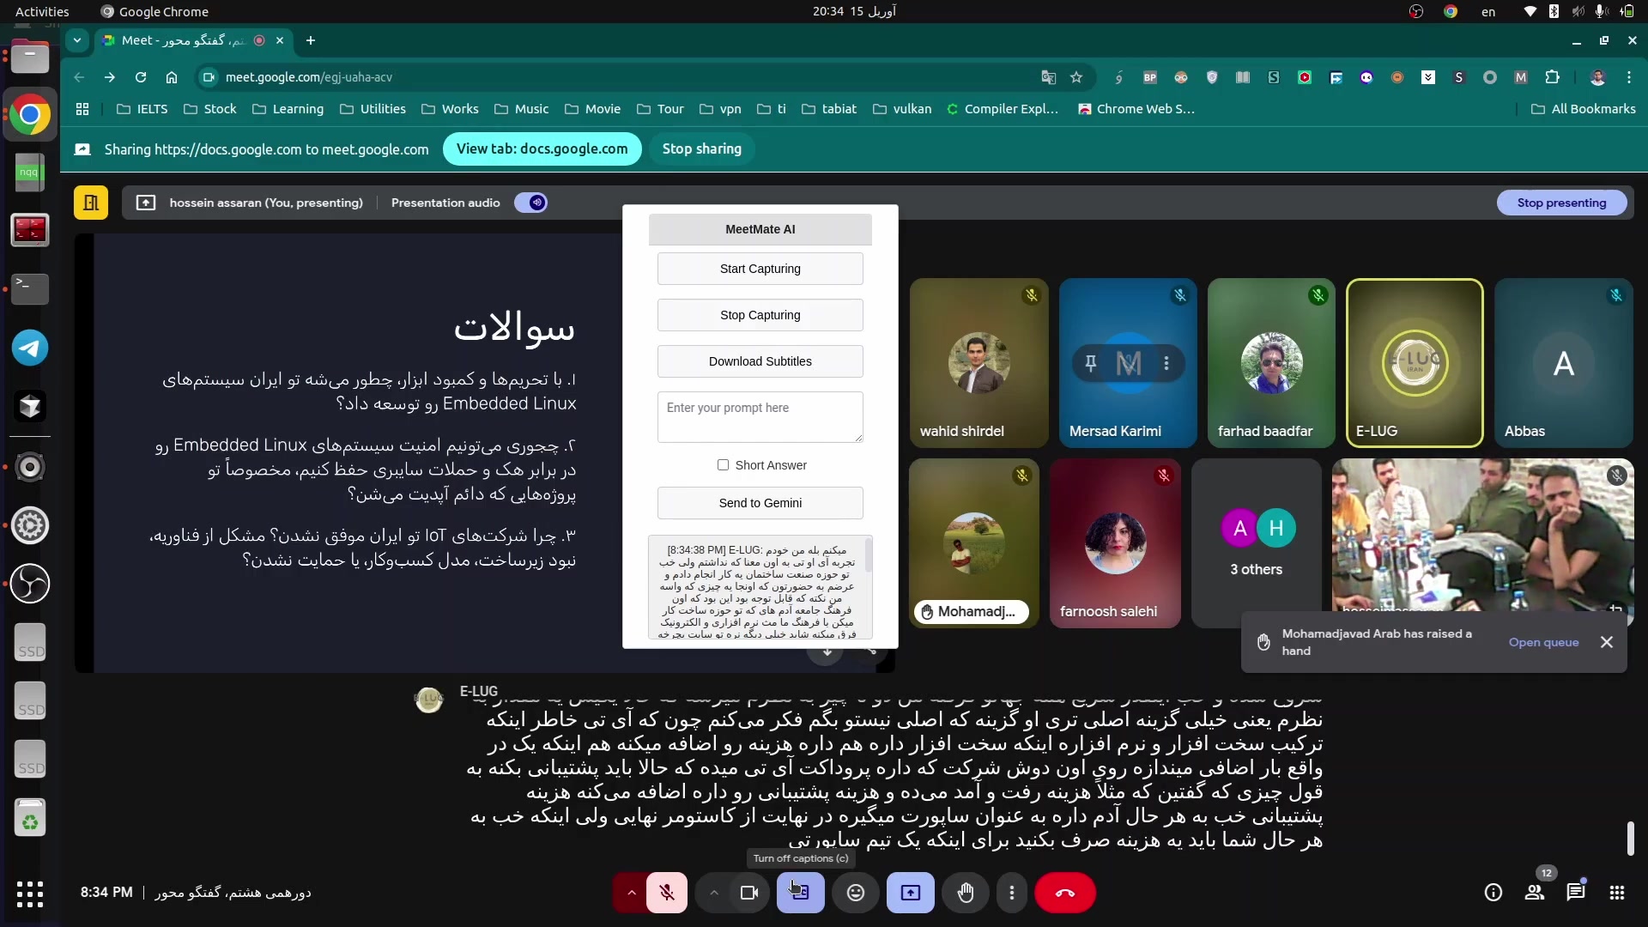Open the activities grid icon
The height and width of the screenshot is (927, 1648).
tap(1617, 893)
